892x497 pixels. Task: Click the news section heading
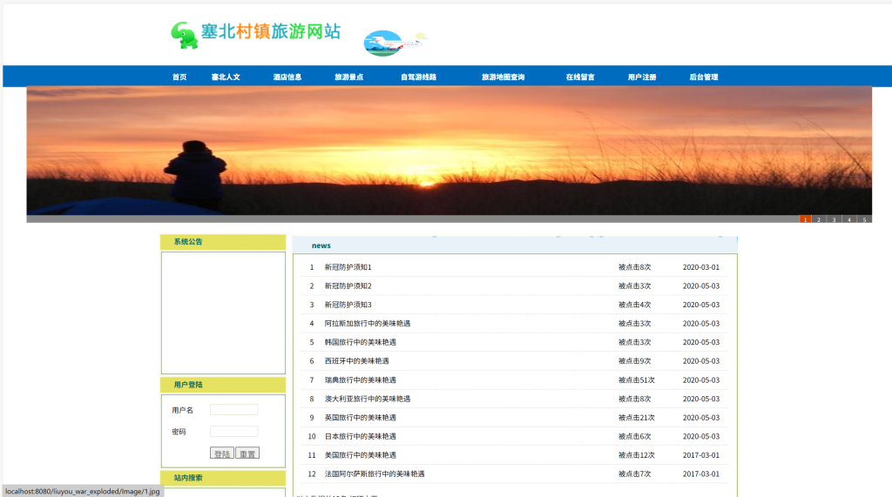coord(321,245)
